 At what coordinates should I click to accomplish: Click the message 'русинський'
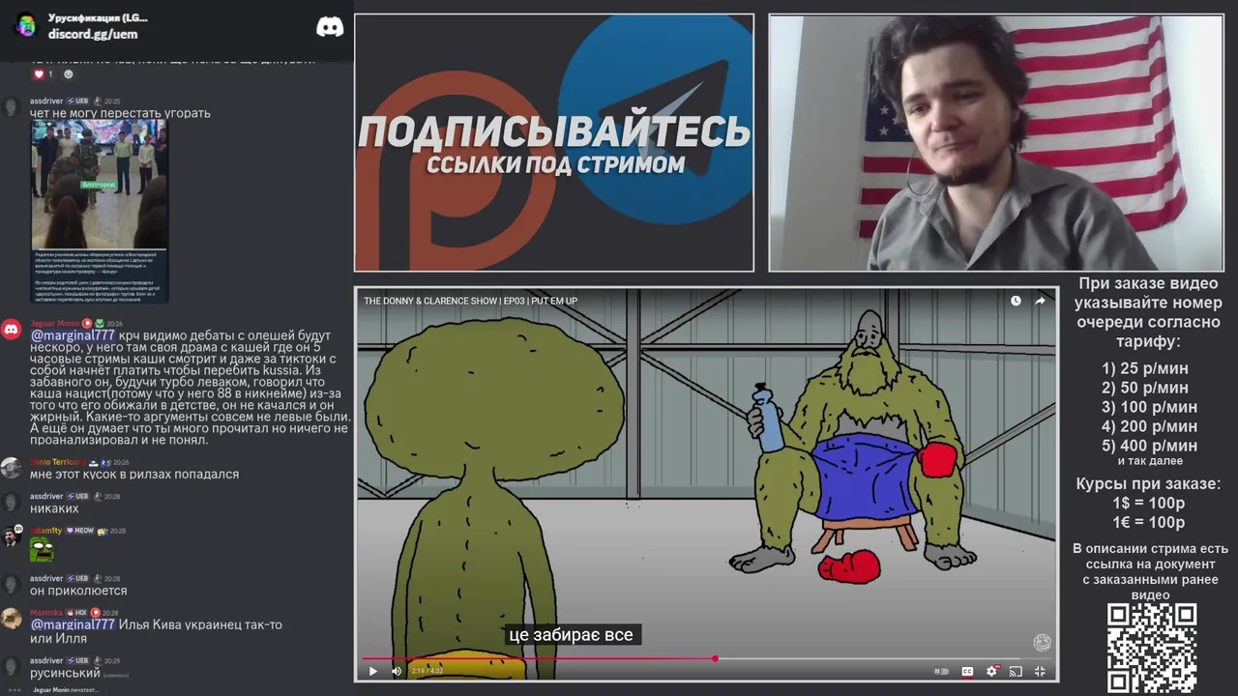coord(65,673)
